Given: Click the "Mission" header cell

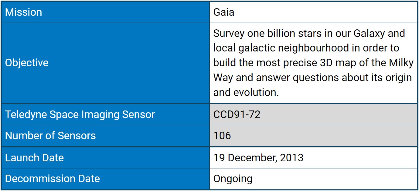Looking at the screenshot, I should [24, 12].
